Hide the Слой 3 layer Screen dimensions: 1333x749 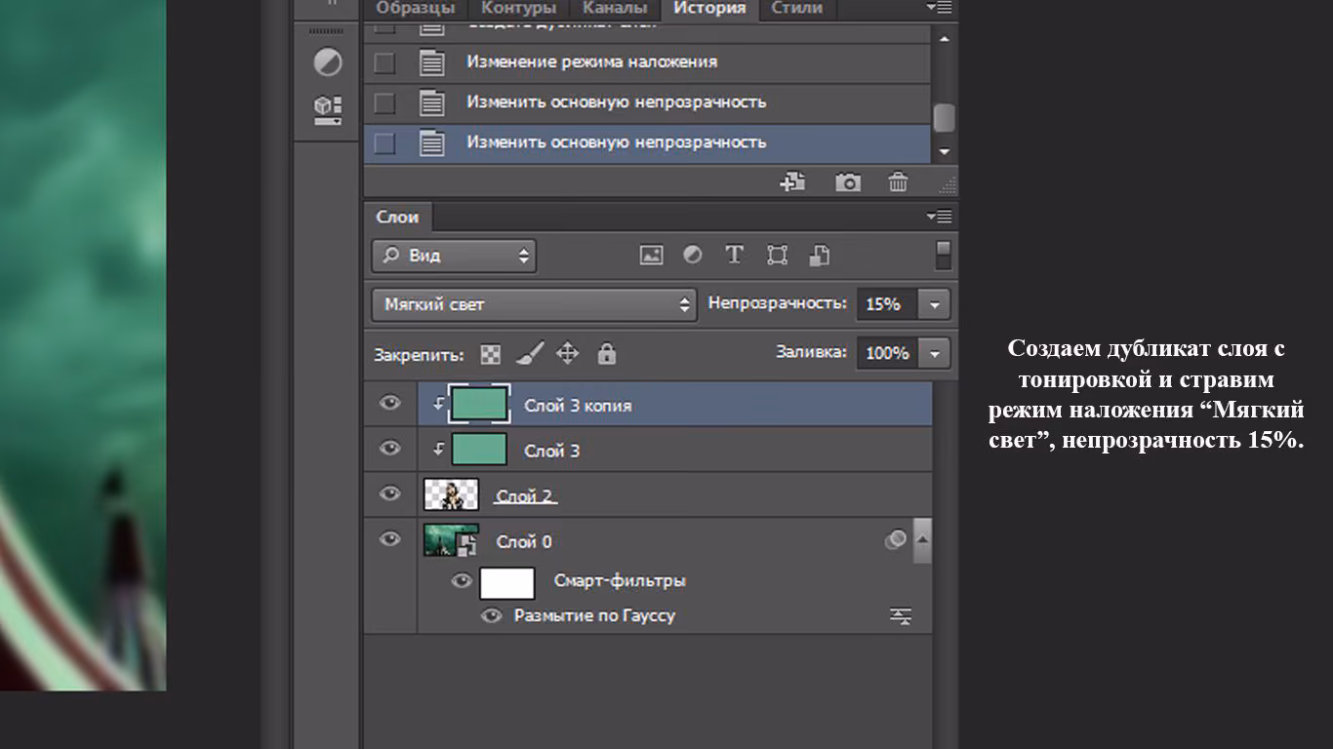(x=390, y=449)
